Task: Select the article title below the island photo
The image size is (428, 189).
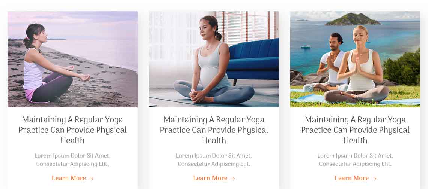Action: [x=356, y=130]
